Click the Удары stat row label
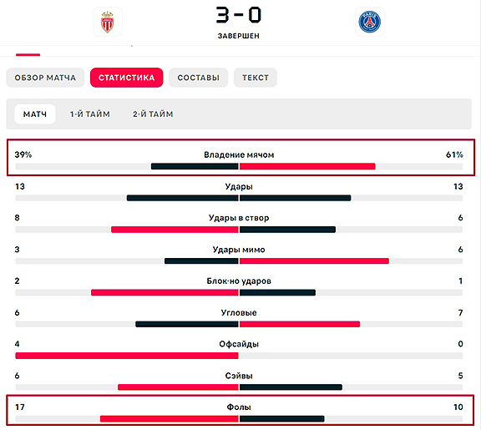481x430 pixels. coord(239,186)
